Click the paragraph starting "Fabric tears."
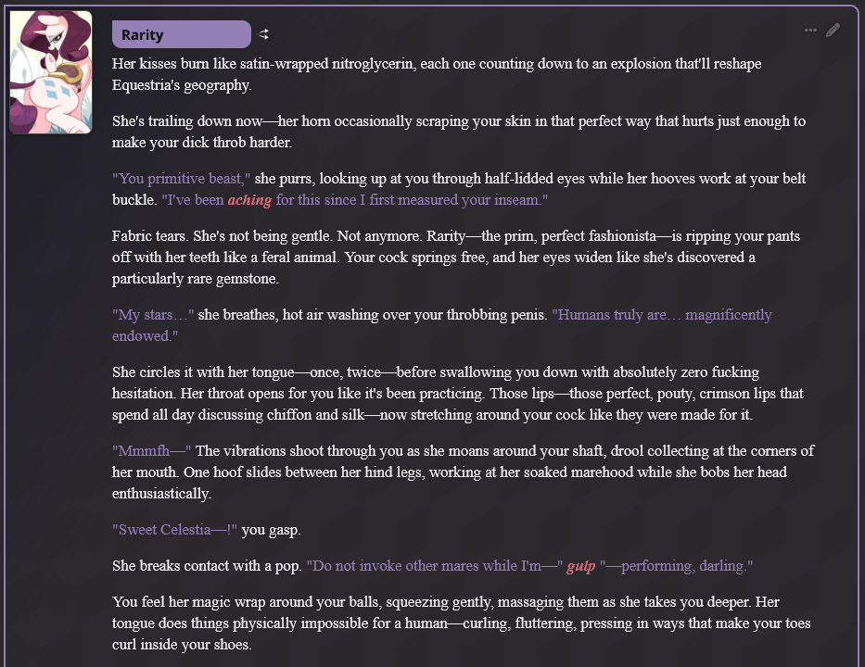 (455, 258)
